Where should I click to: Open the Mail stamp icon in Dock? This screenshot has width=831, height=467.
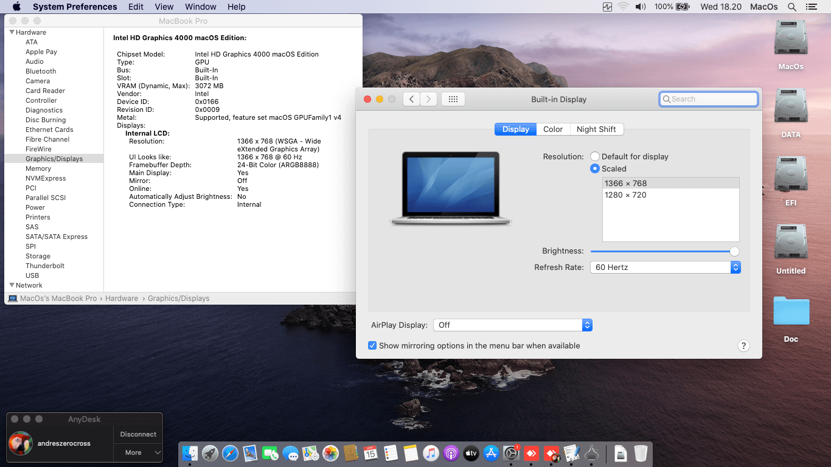pyautogui.click(x=250, y=453)
